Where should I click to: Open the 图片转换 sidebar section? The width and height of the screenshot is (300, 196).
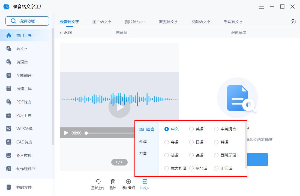point(26,155)
